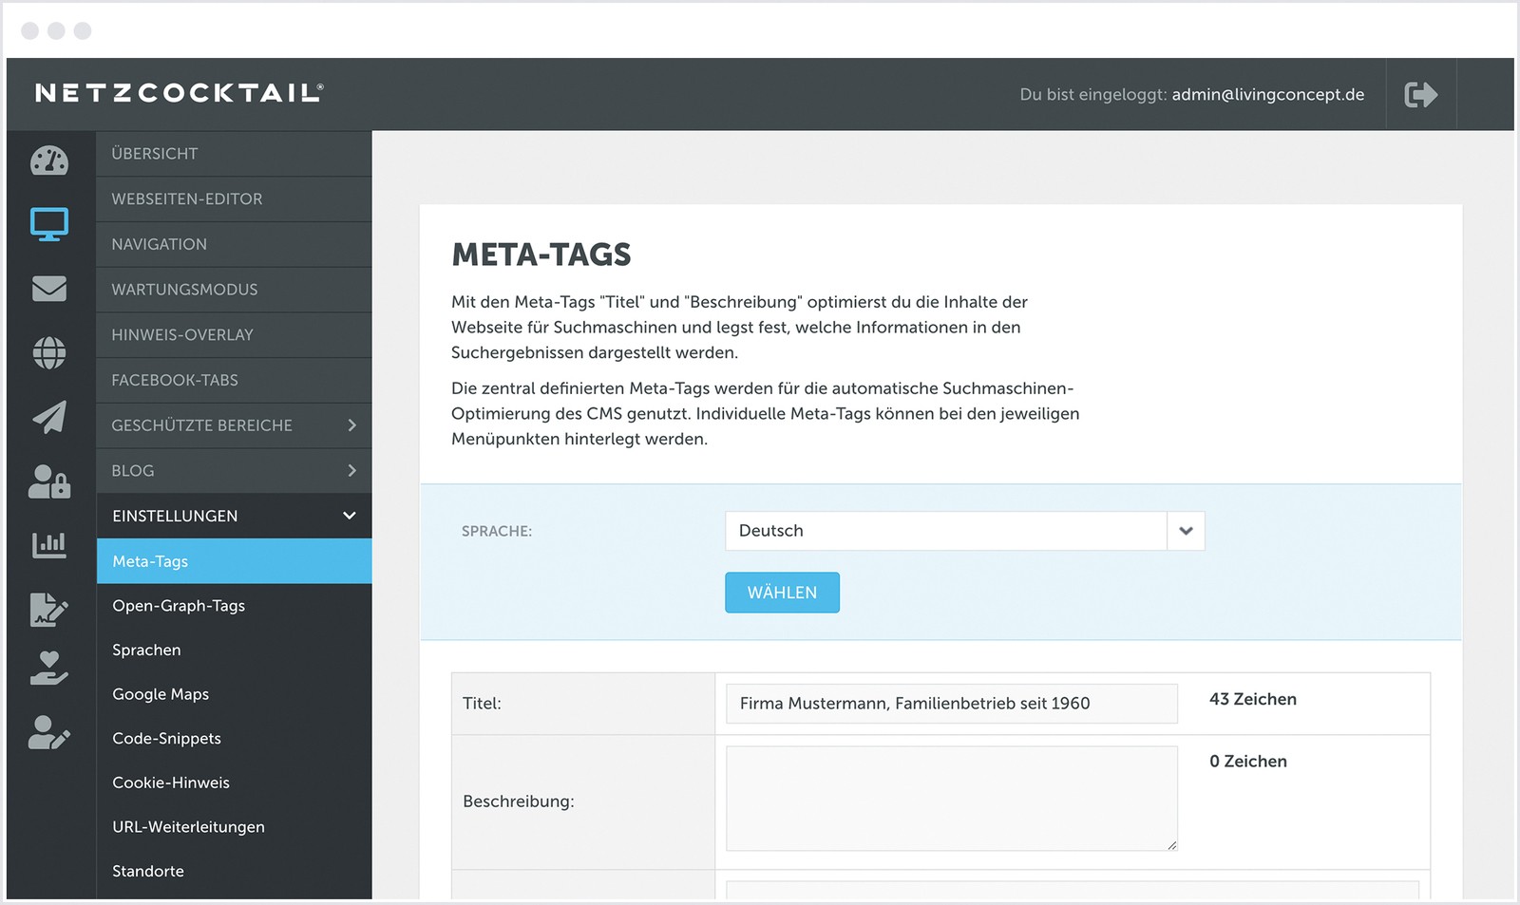Click the globe icon in sidebar

[49, 353]
